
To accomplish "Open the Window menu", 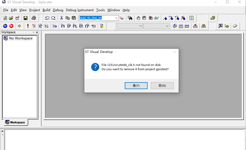I will 114,10.
